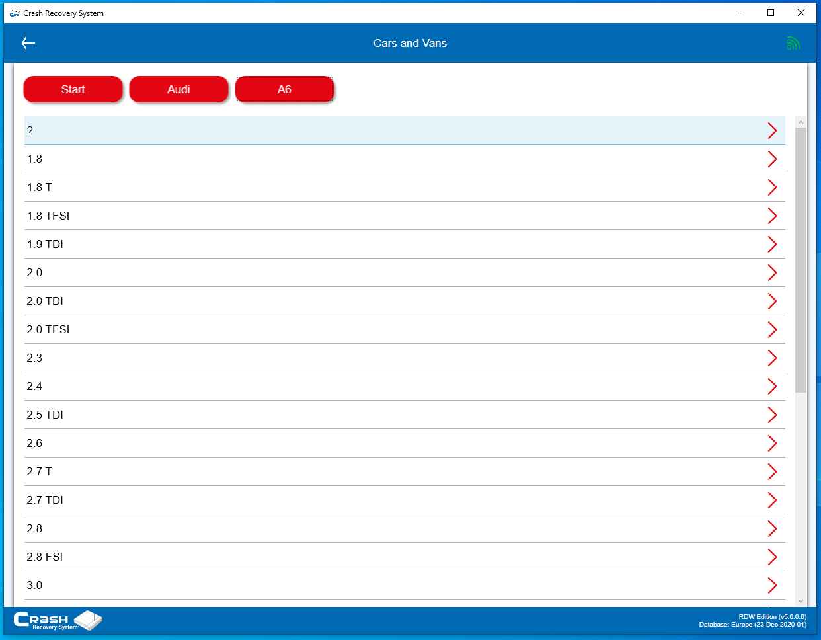Open the chevron on the 1.8 T row
821x640 pixels.
[x=772, y=187]
